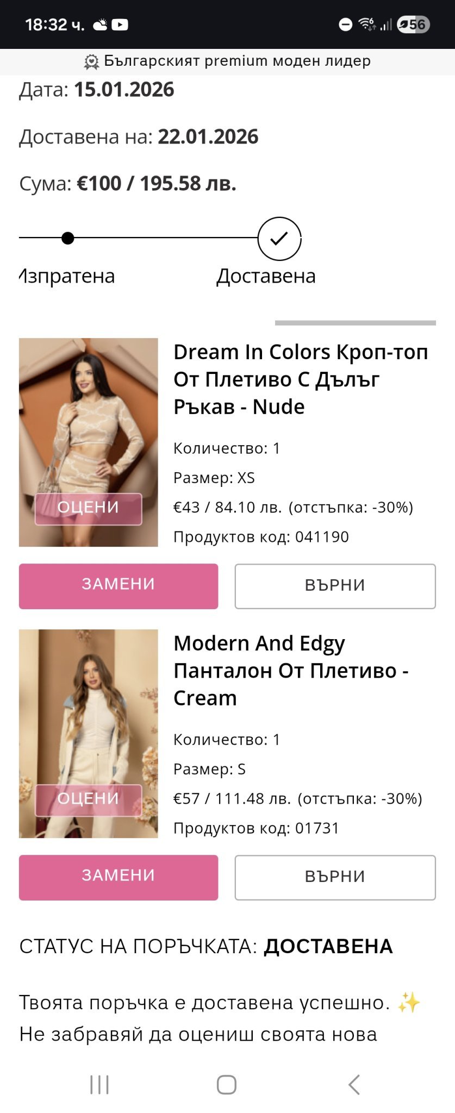
Task: Click the horizontal gray scrollbar above products
Action: (355, 323)
